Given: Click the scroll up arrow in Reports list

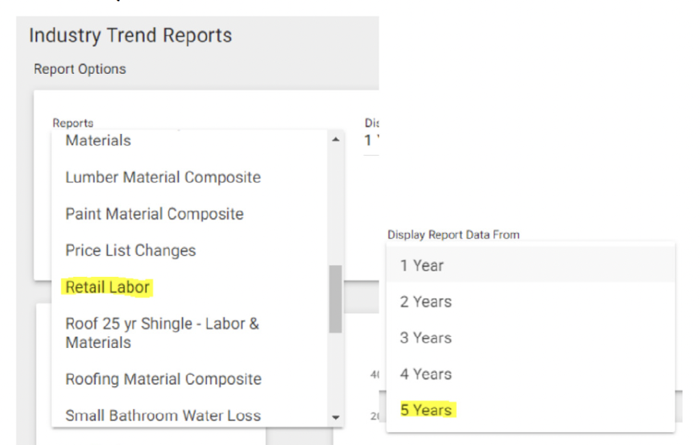Looking at the screenshot, I should pyautogui.click(x=336, y=139).
